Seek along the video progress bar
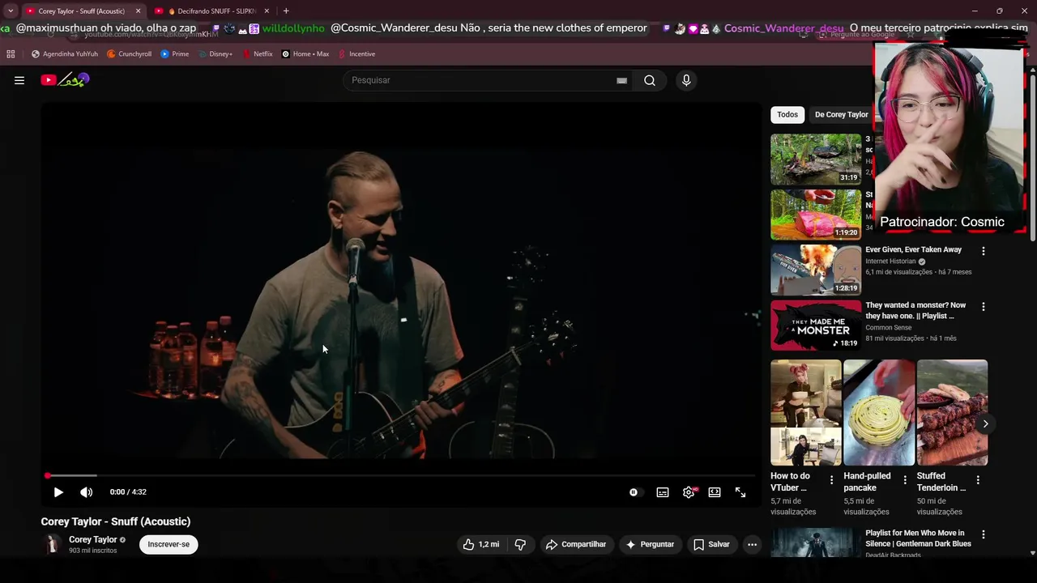The image size is (1037, 583). [401, 475]
